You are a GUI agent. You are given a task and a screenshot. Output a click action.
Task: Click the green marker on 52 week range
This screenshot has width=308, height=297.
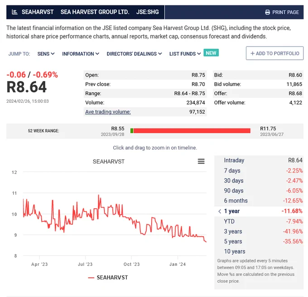(132, 131)
